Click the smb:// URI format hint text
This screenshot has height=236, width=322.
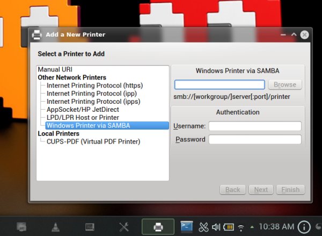232,97
